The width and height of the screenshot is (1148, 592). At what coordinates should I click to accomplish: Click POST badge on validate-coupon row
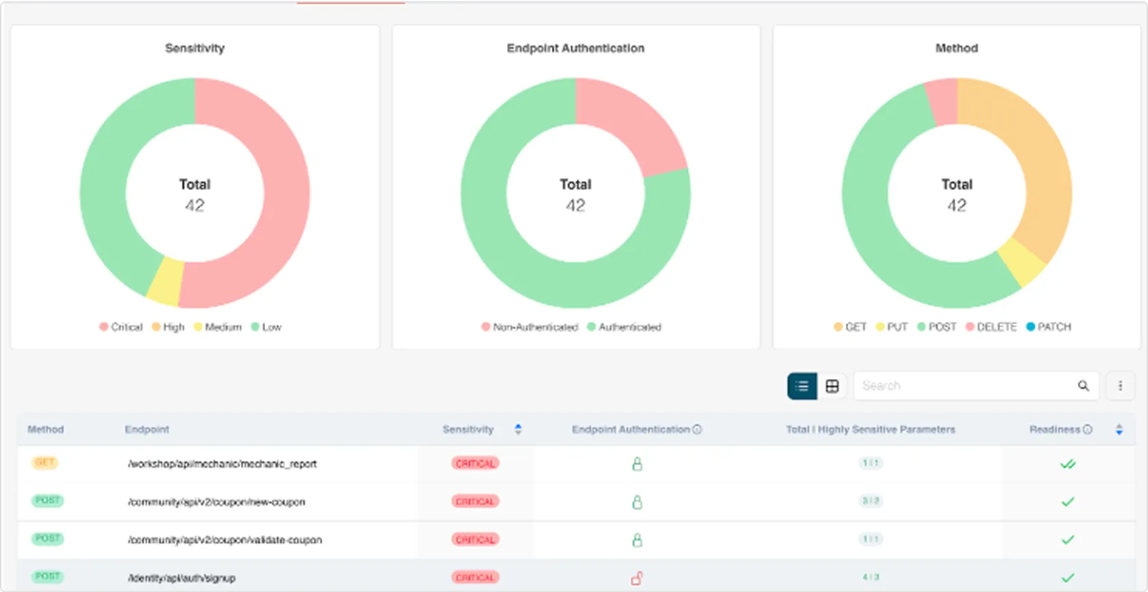tap(47, 539)
